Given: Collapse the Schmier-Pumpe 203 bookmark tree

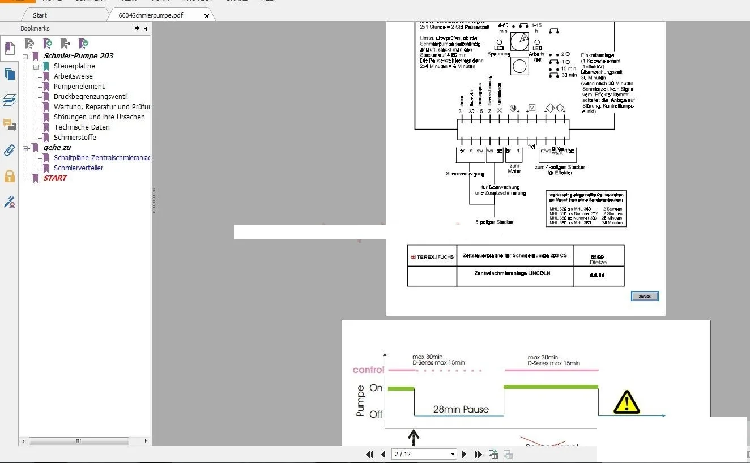Looking at the screenshot, I should (25, 56).
